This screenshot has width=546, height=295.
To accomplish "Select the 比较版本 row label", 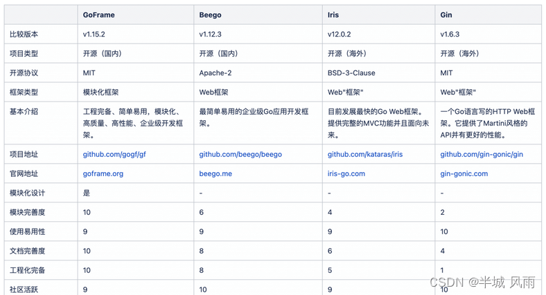I will [x=24, y=34].
